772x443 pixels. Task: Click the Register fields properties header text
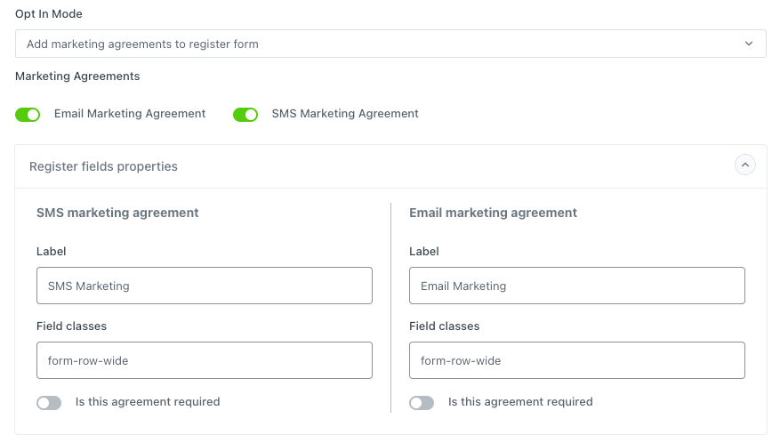pyautogui.click(x=103, y=166)
